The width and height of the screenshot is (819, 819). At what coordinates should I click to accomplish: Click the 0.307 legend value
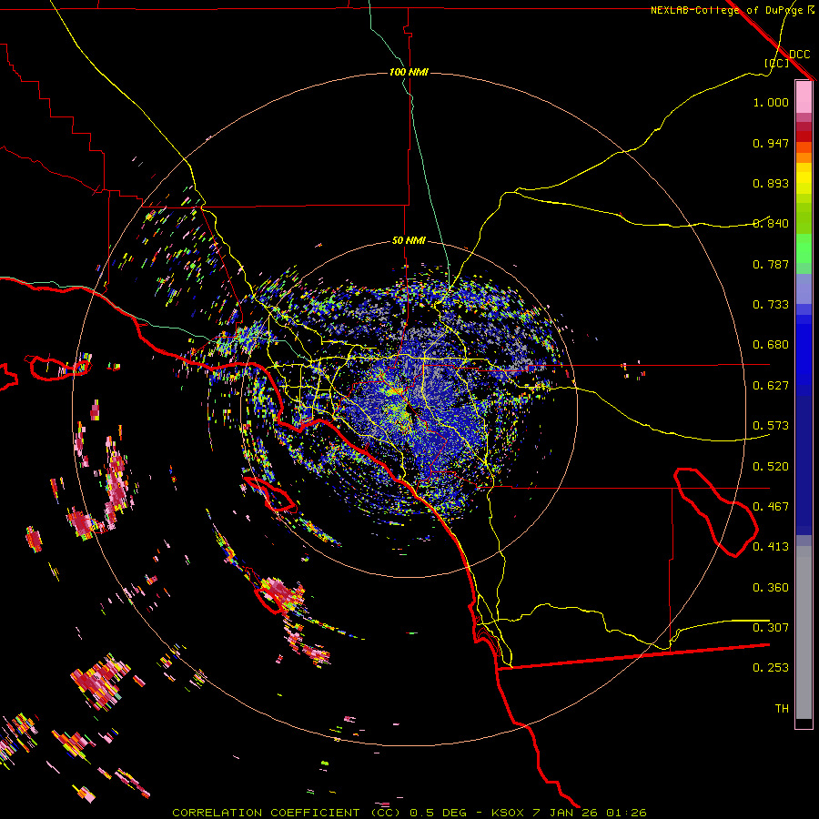click(771, 628)
